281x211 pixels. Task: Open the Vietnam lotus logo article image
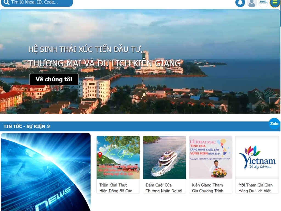point(257,157)
